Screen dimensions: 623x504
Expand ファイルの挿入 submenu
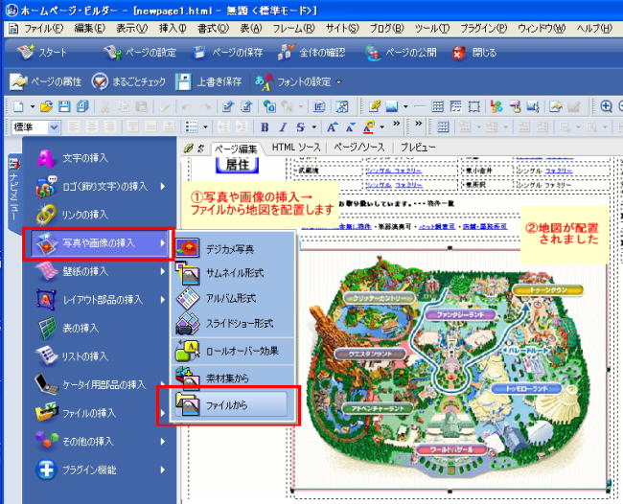[x=100, y=413]
